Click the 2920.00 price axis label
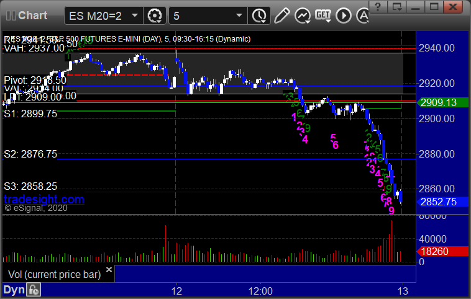This screenshot has width=471, height=299. (x=437, y=83)
